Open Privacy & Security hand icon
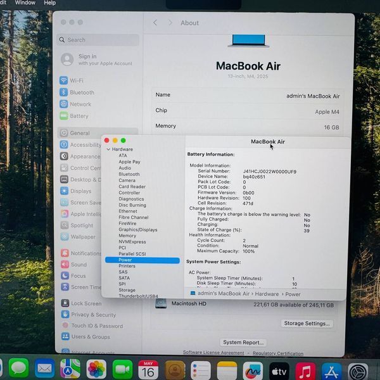The width and height of the screenshot is (380, 380). point(65,314)
